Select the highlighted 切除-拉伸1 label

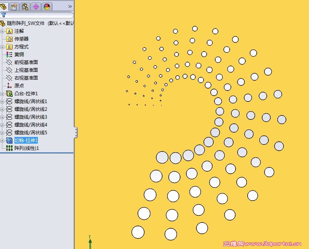tap(26, 141)
